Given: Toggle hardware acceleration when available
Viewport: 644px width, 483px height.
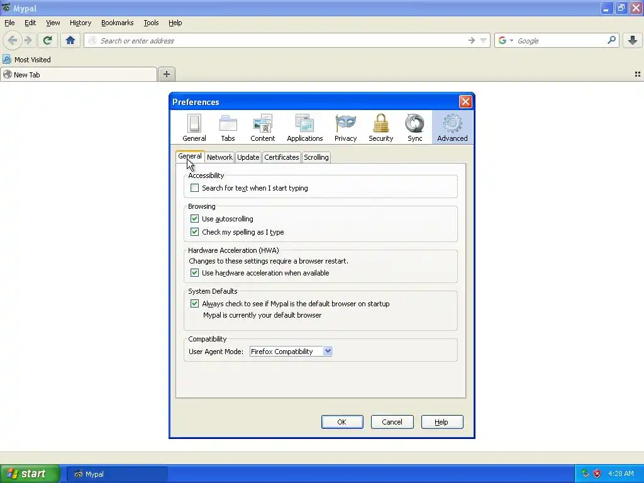Looking at the screenshot, I should [x=195, y=273].
